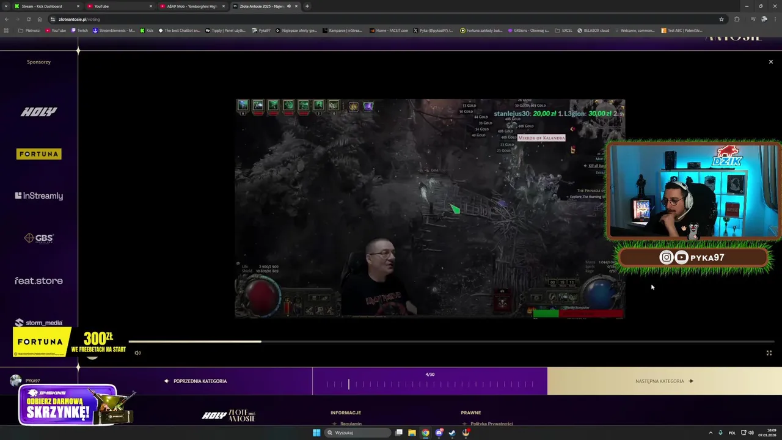This screenshot has height=440, width=782.
Task: Open the GBS sponsor logo
Action: click(38, 238)
